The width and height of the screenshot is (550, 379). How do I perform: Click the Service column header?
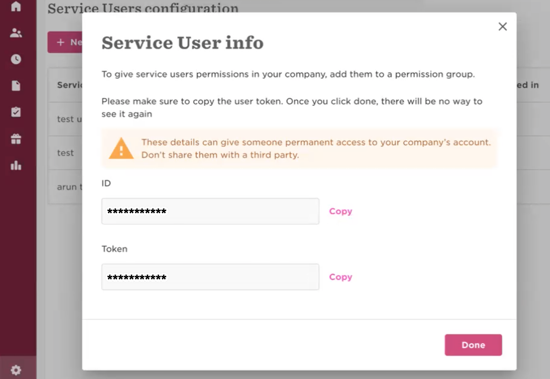pos(70,85)
